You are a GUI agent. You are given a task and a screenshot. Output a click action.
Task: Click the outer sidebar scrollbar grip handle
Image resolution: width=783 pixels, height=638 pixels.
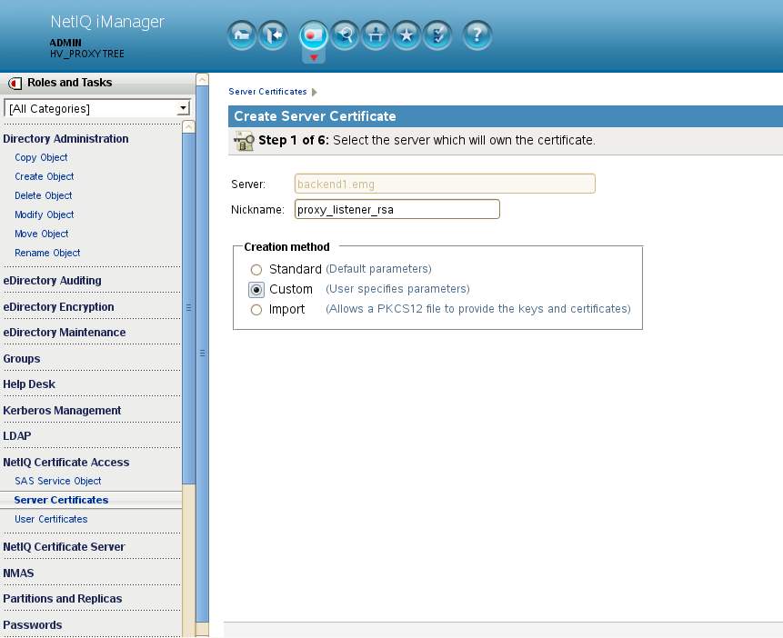202,353
